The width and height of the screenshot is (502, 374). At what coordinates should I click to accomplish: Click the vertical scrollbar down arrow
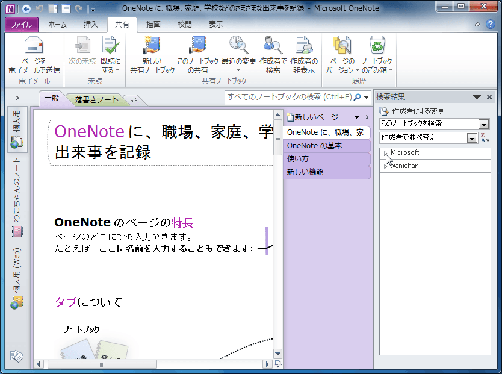tap(277, 354)
